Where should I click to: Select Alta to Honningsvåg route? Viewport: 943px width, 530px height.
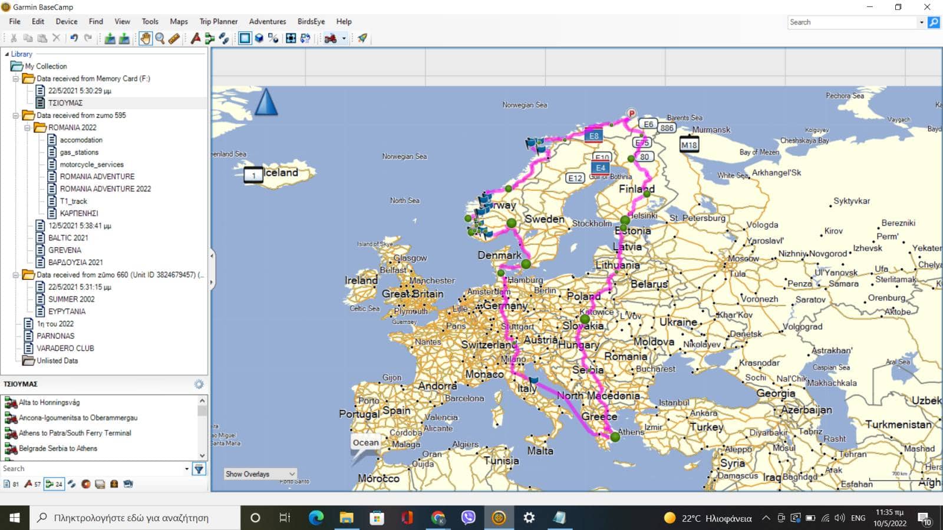[49, 403]
